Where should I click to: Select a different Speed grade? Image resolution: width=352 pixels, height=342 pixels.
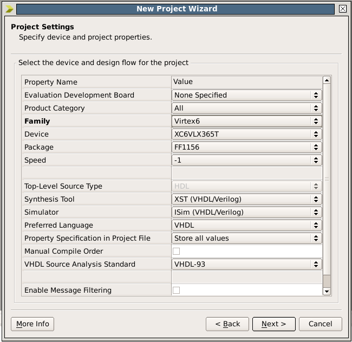click(247, 160)
